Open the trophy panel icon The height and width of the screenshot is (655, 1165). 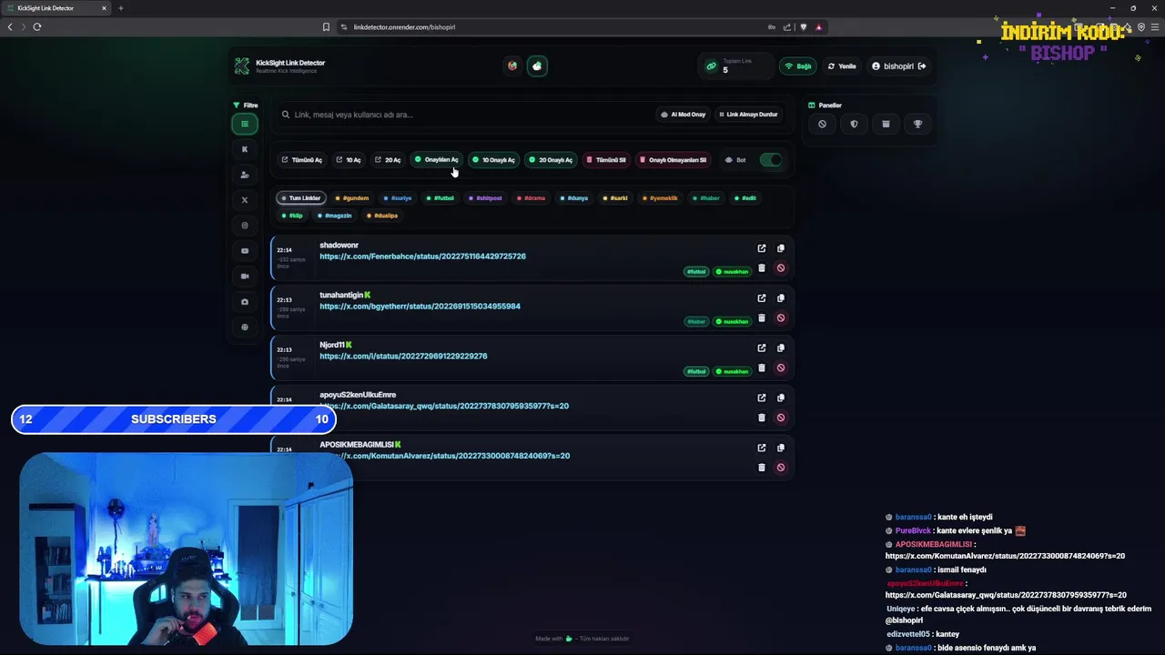917,124
